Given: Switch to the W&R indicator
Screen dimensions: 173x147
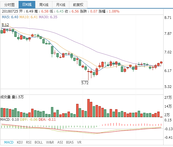Looking at the screenshot, I should click(50, 142).
